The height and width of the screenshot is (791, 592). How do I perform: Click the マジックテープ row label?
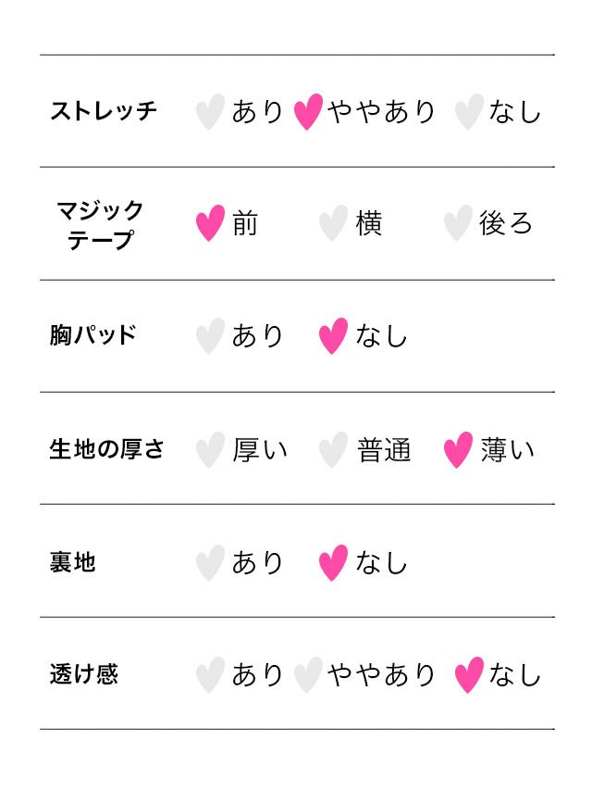tap(101, 224)
